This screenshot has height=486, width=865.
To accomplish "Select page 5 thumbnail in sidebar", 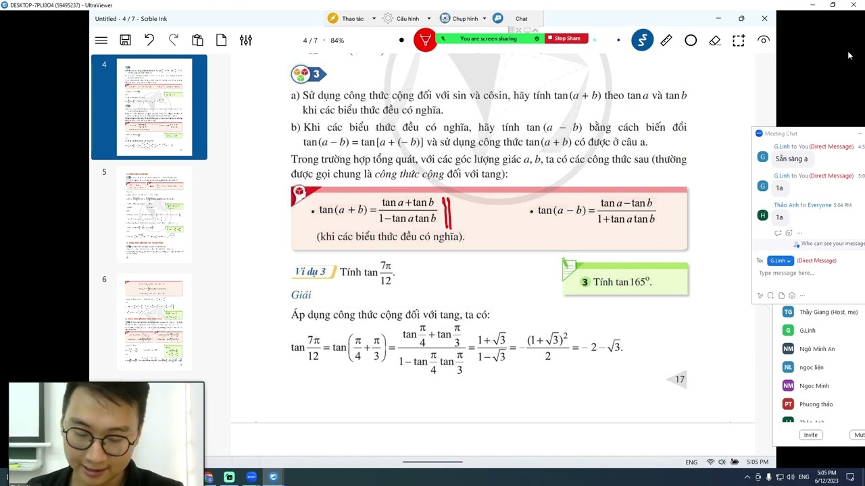I will pos(154,215).
